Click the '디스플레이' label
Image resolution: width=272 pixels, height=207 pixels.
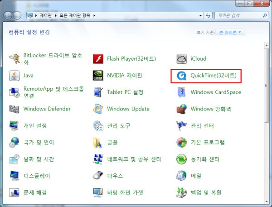coord(37,176)
